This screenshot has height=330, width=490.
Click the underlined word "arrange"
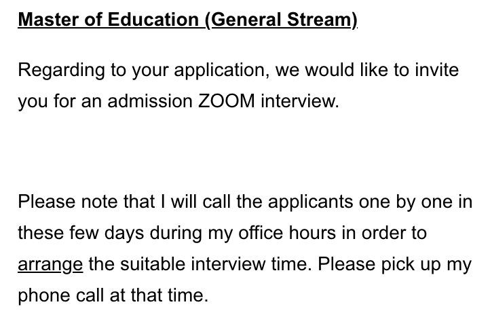(x=50, y=265)
